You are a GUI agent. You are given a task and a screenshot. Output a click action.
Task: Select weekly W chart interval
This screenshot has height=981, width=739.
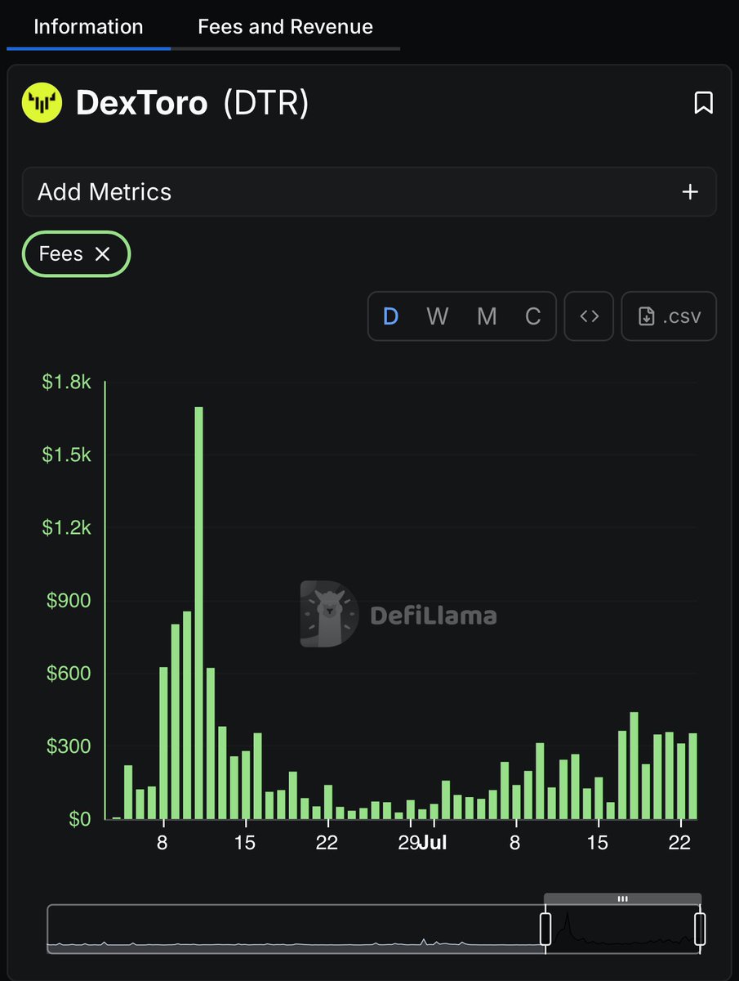(x=438, y=316)
